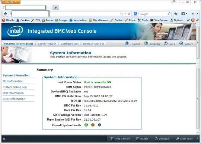The width and height of the screenshot is (201, 144).
Task: Open the Firefox menu button
Action: pos(11,2)
